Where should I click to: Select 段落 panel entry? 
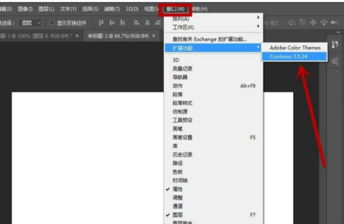tap(214, 94)
